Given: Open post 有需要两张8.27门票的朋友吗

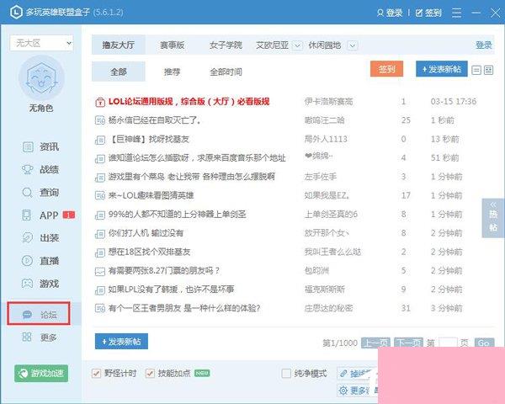Looking at the screenshot, I should [164, 271].
